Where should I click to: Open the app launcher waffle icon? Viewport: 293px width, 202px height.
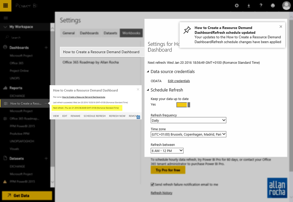coord(6,6)
